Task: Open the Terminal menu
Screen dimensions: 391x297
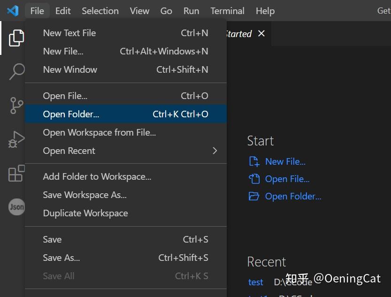Action: [227, 10]
